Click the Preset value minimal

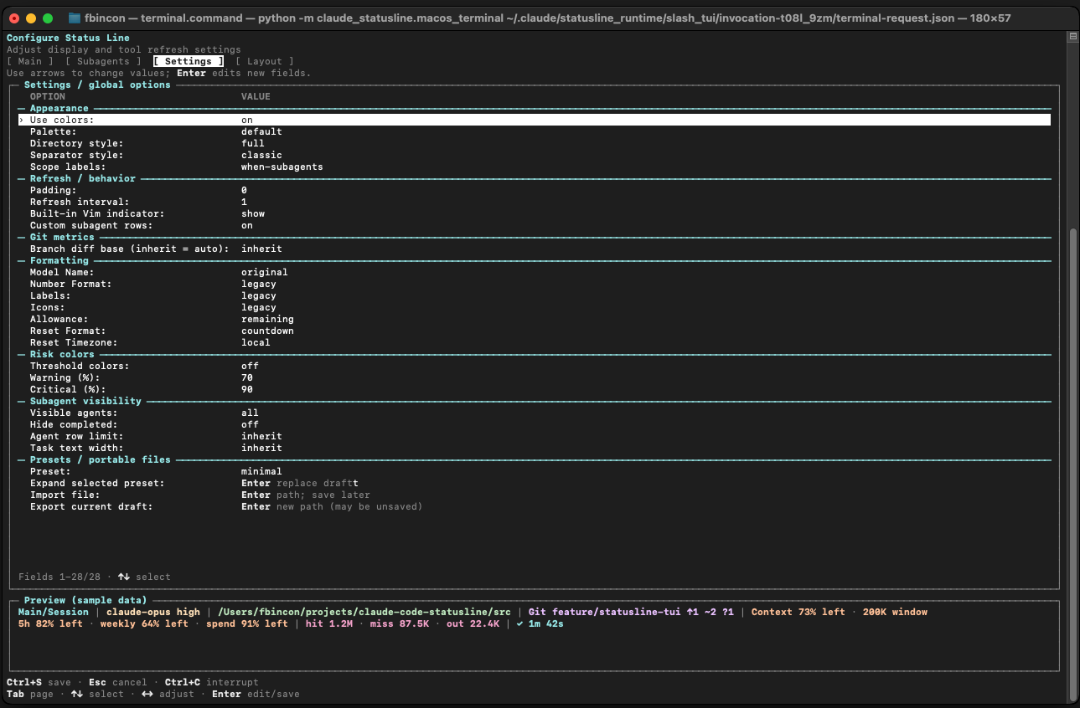point(261,471)
